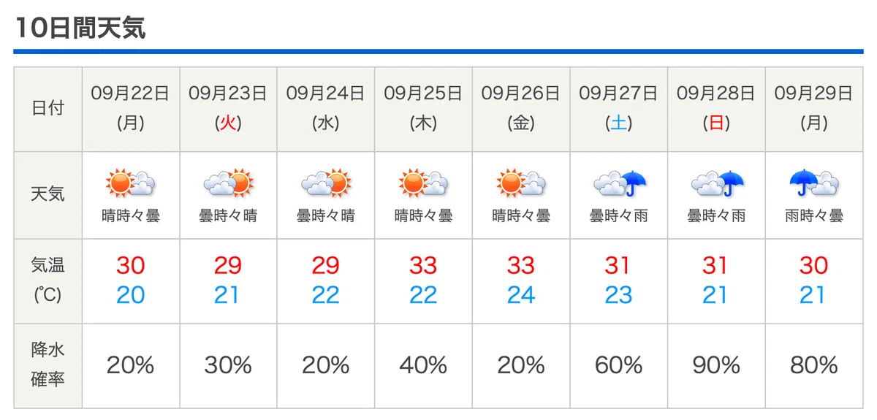This screenshot has width=877, height=420.
Task: Click the cloud-umbrella icon for 09月27日
Action: coord(619,183)
